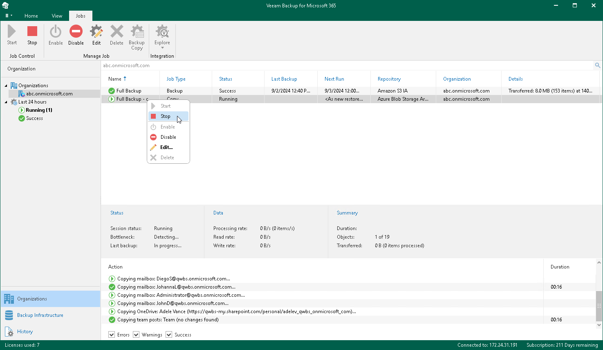
Task: Click the greyed-out Delete context menu entry
Action: pyautogui.click(x=168, y=158)
